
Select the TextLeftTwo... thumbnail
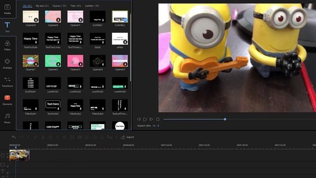(120, 105)
